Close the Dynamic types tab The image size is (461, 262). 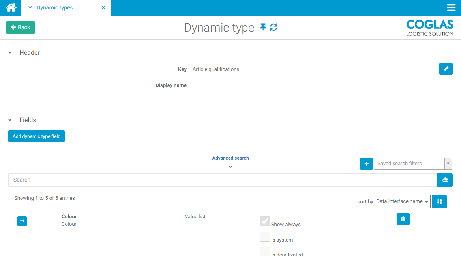click(103, 7)
